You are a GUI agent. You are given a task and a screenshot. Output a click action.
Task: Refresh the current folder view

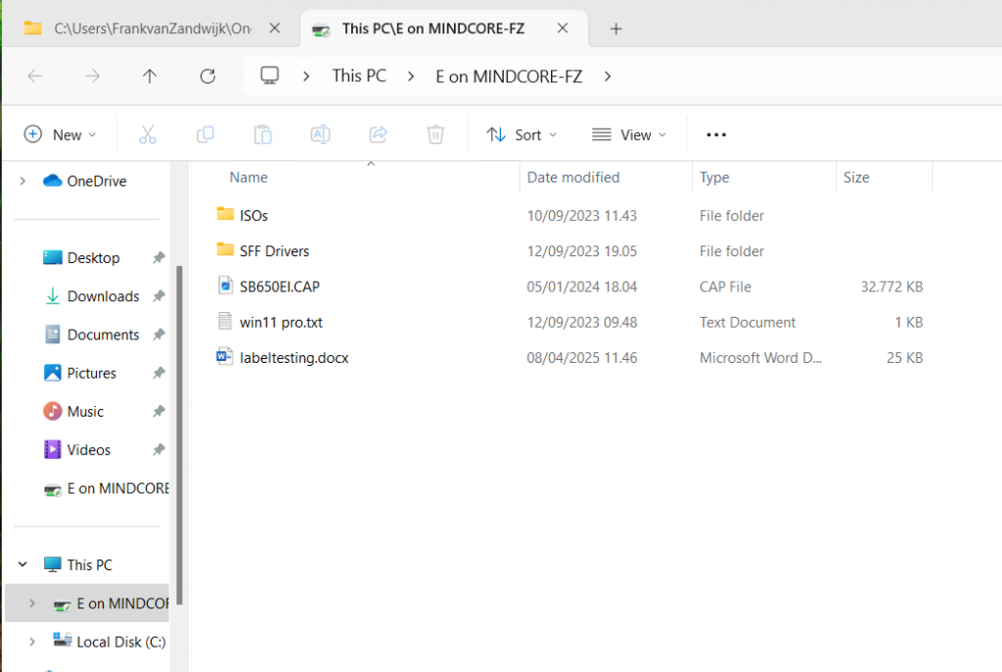207,76
